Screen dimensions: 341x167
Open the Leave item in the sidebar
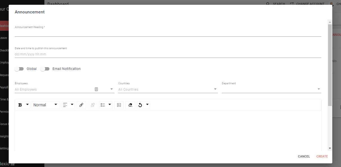(4, 38)
